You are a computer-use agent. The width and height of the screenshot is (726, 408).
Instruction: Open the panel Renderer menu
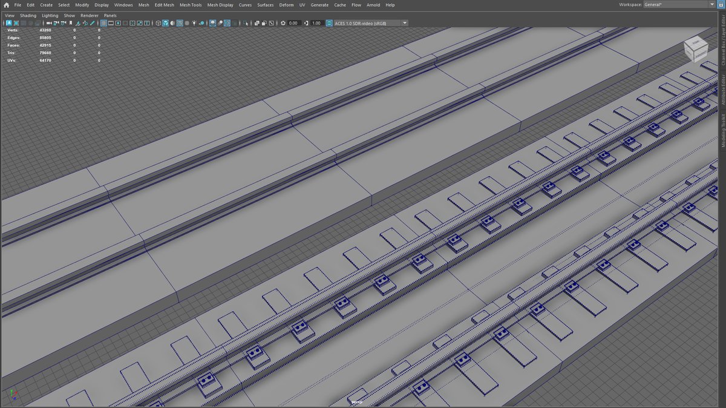coord(90,16)
